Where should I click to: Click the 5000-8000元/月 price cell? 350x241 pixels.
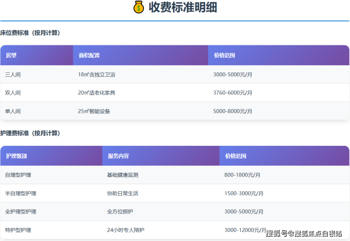[233, 111]
